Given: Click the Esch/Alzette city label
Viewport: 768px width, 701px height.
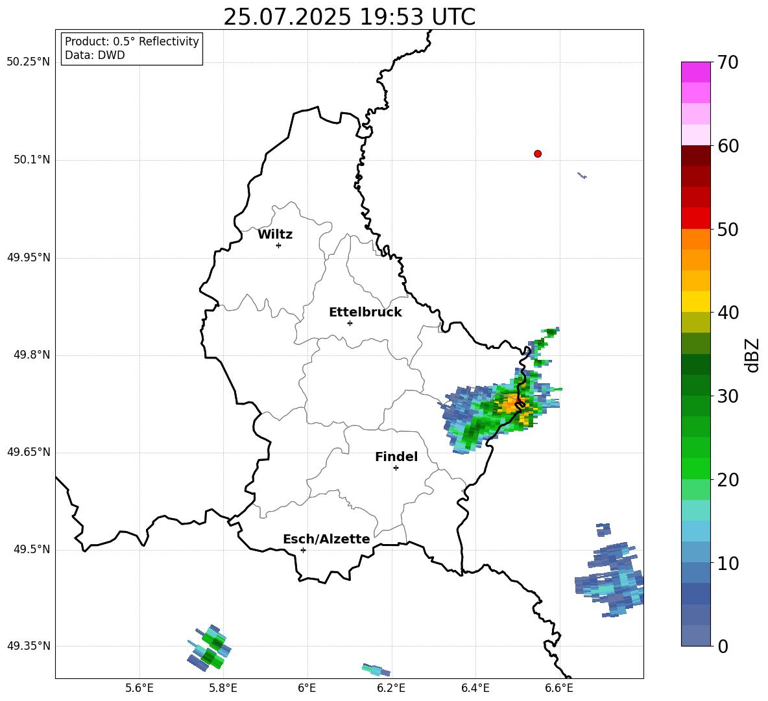Looking at the screenshot, I should [x=326, y=539].
